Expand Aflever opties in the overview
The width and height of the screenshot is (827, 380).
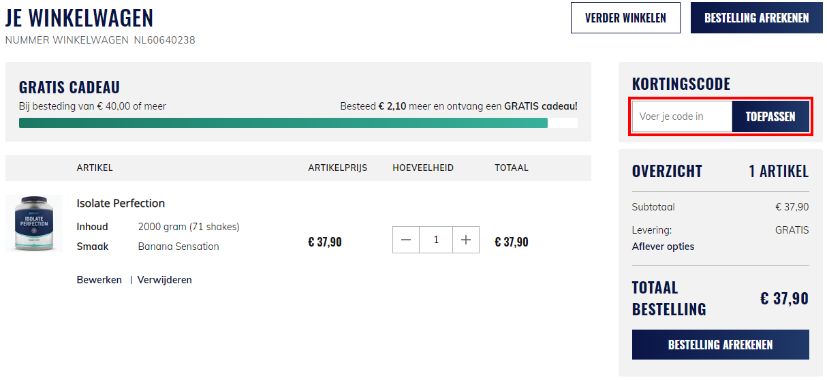click(x=663, y=247)
